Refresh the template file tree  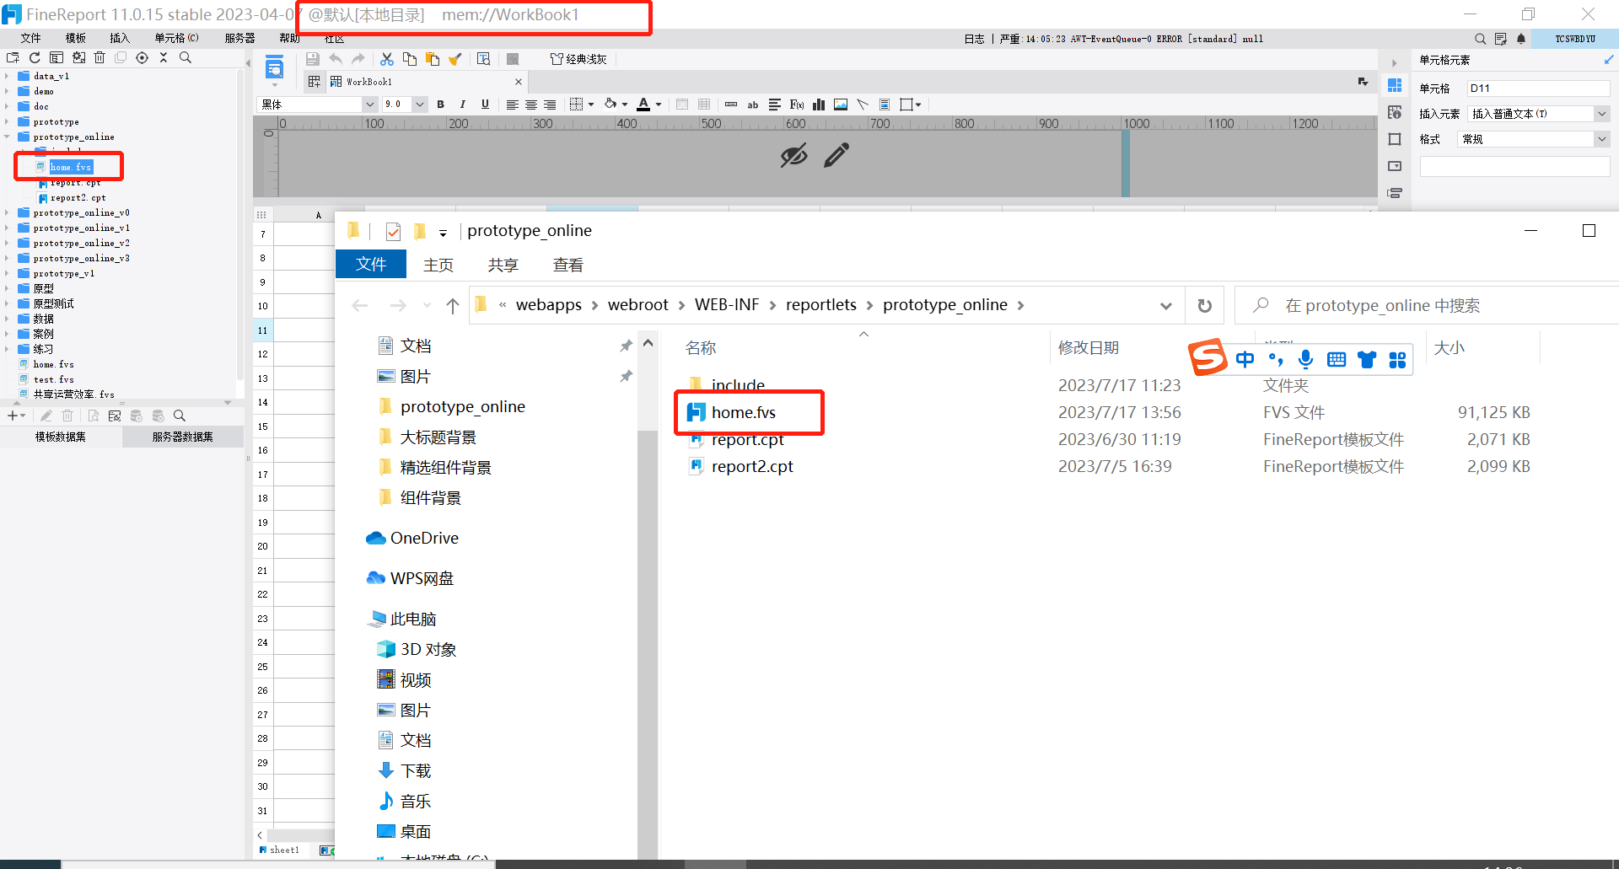pyautogui.click(x=35, y=58)
